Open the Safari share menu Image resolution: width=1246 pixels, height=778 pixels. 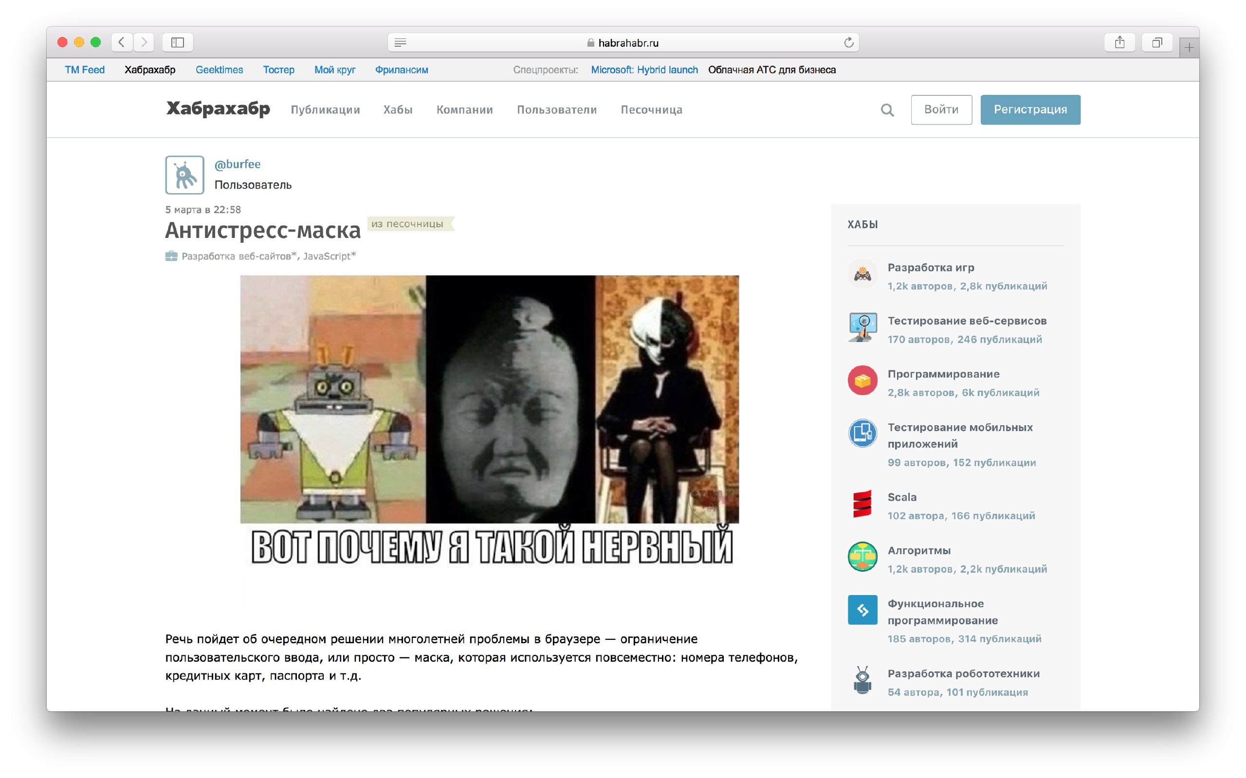tap(1119, 42)
